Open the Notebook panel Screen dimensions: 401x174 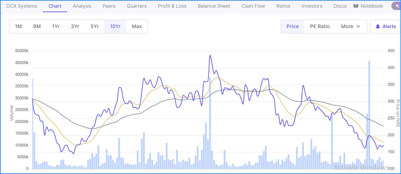pos(368,6)
